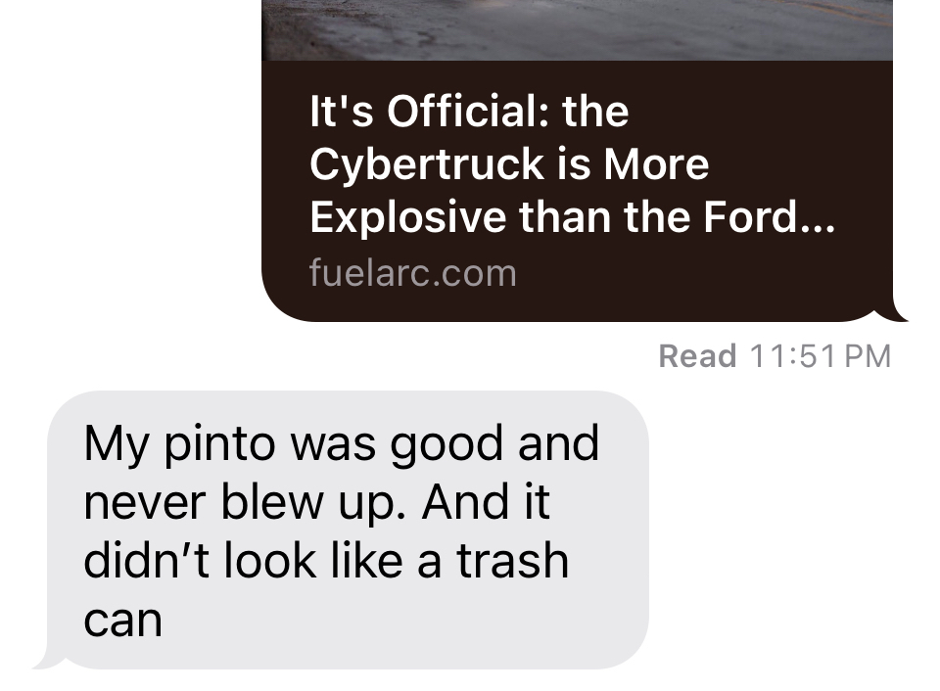Tap the 11:51 PM timestamp
940x691 pixels.
[x=821, y=356]
